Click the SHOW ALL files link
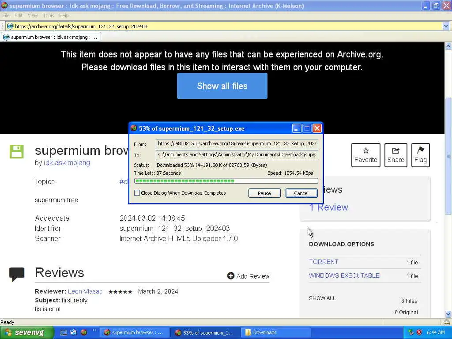 coord(322,298)
